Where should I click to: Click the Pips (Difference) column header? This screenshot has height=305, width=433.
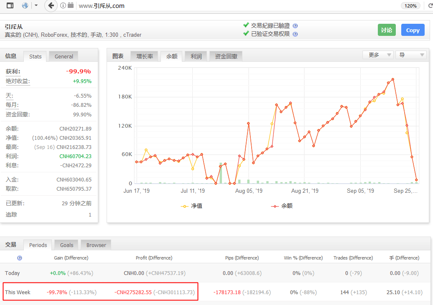(242, 258)
